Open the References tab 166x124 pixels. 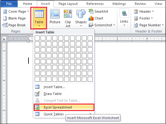point(95,4)
